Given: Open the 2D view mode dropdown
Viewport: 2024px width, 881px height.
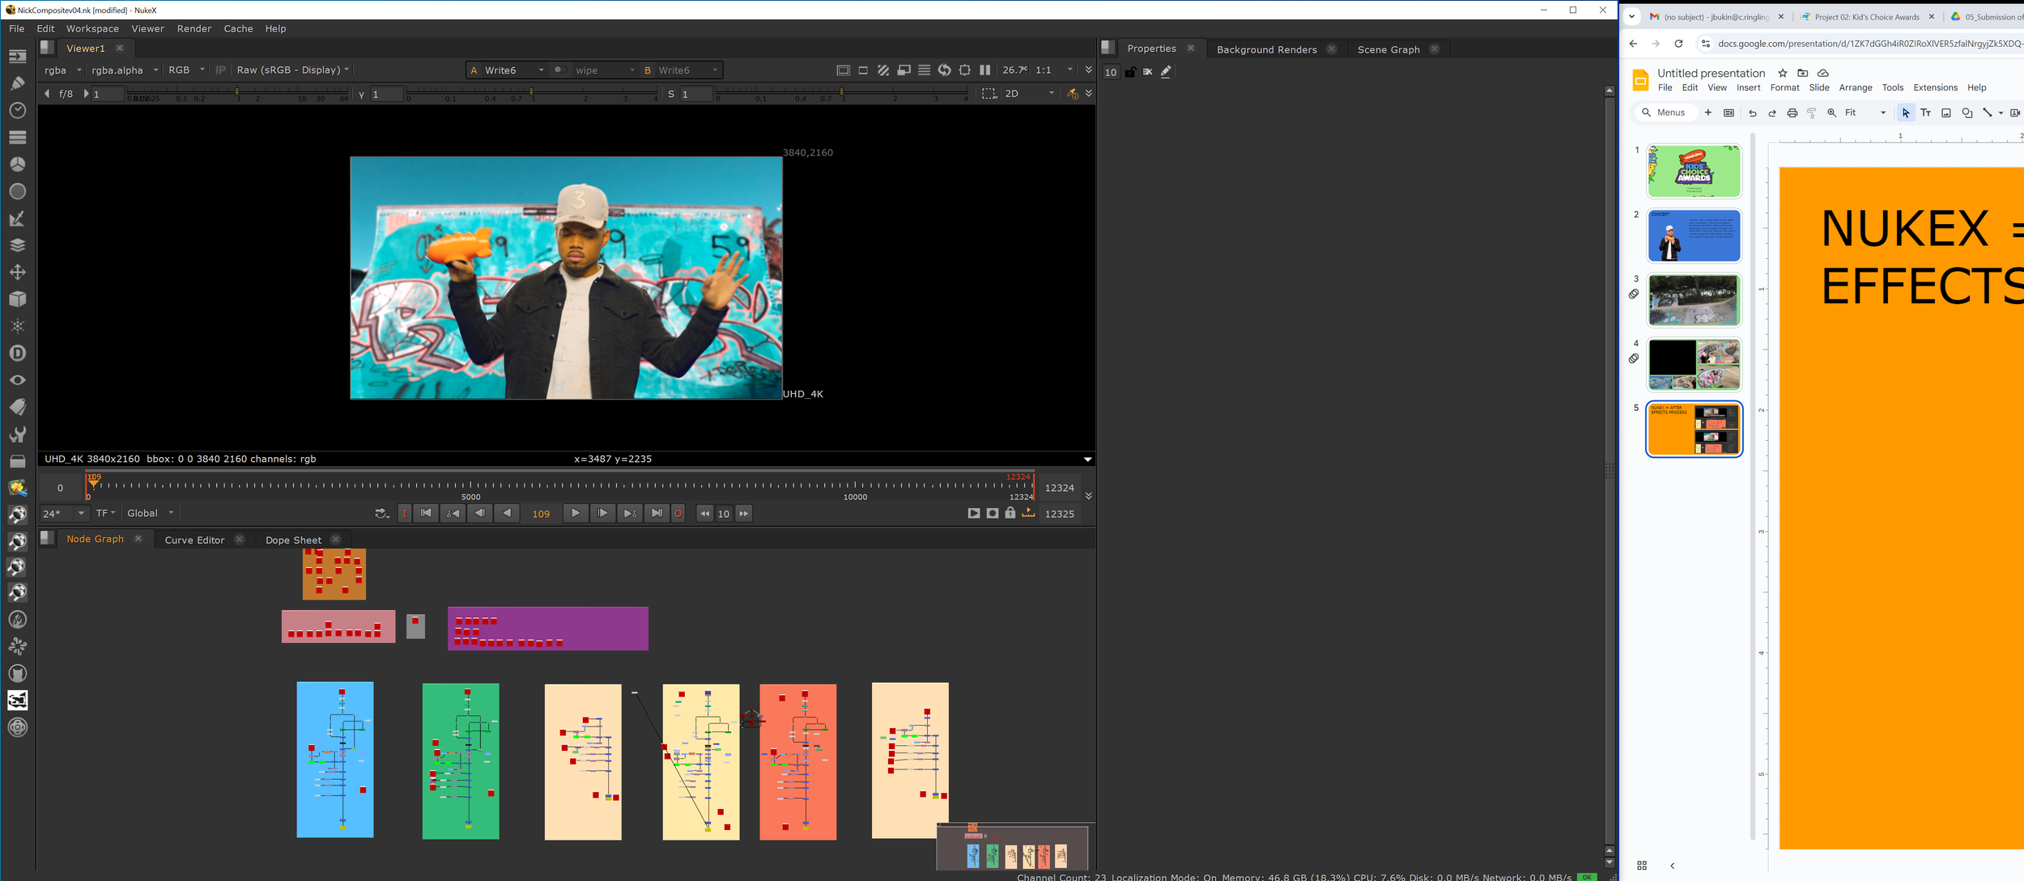Looking at the screenshot, I should coord(1029,94).
